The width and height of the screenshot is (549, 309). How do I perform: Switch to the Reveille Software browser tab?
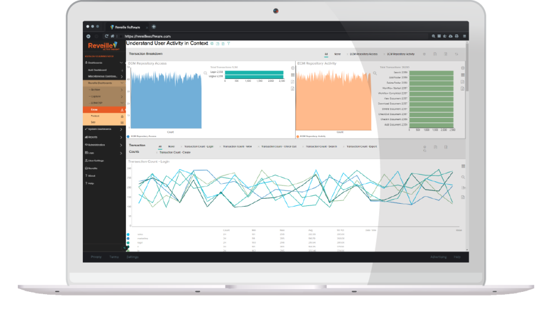point(128,27)
